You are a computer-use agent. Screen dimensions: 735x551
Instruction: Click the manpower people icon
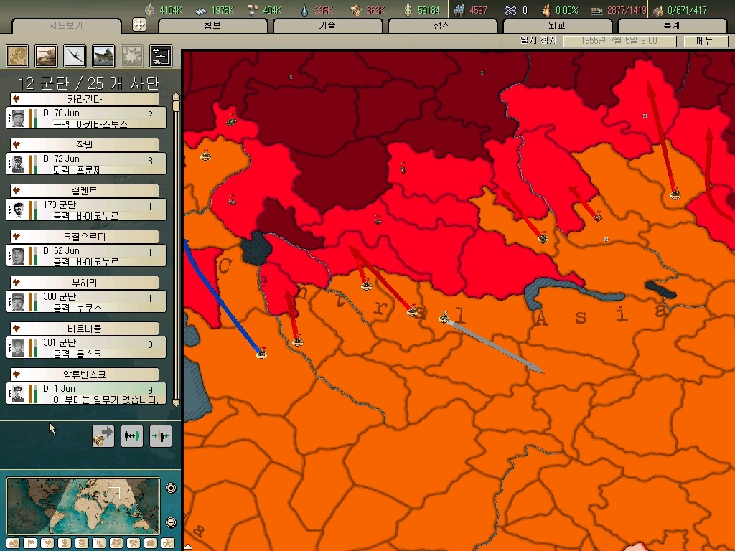pyautogui.click(x=459, y=10)
